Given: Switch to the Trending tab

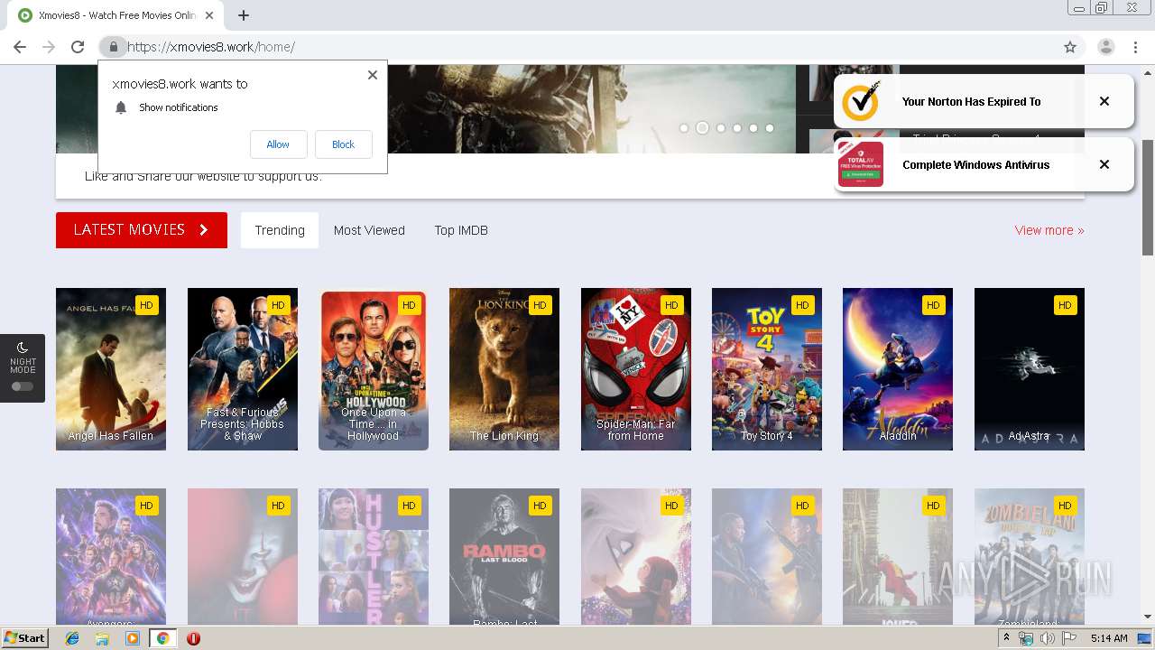Looking at the screenshot, I should click(x=280, y=230).
